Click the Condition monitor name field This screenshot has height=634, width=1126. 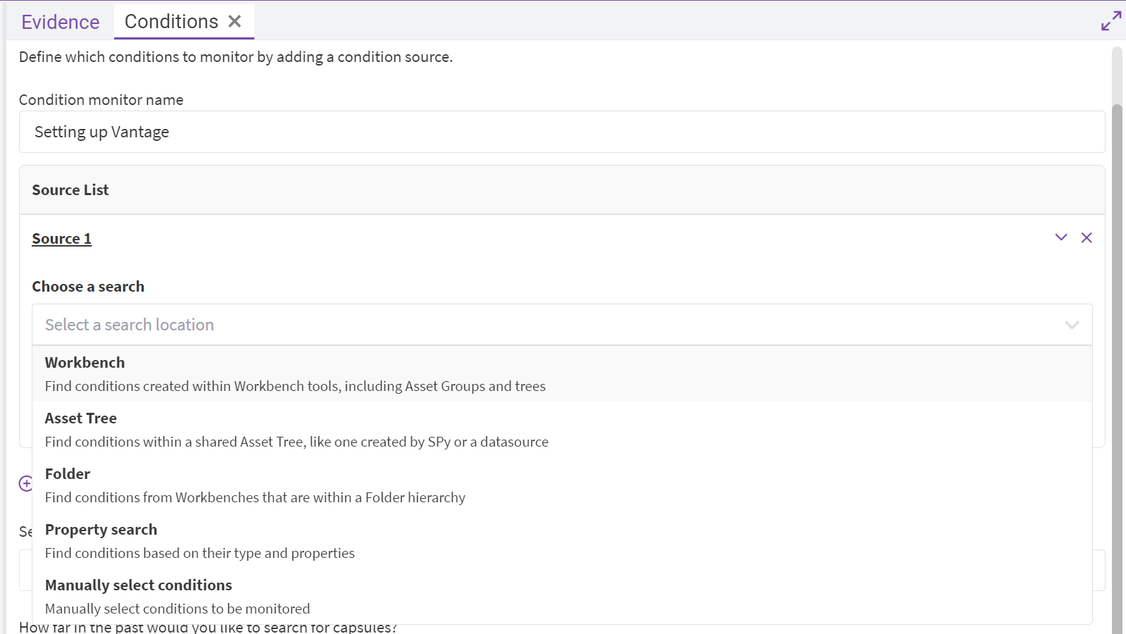[562, 132]
